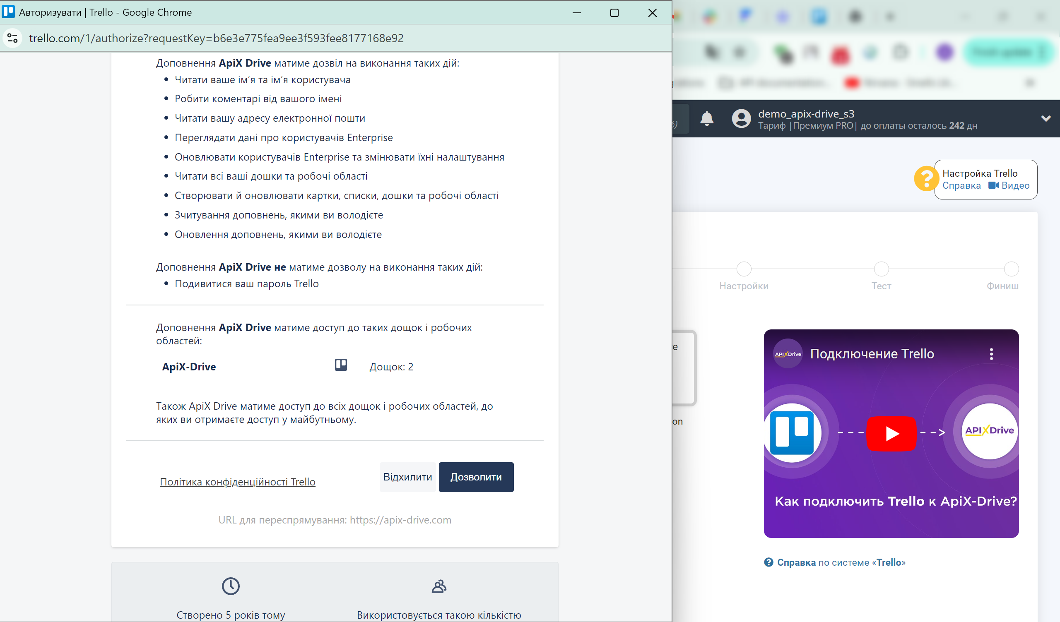Screen dimensions: 1060x622
Task: Click Подивитися ваш пароль Trello item
Action: (246, 283)
